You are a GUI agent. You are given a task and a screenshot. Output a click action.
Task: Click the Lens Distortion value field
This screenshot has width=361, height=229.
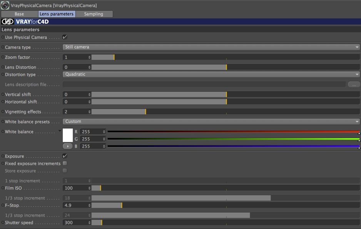[75, 67]
